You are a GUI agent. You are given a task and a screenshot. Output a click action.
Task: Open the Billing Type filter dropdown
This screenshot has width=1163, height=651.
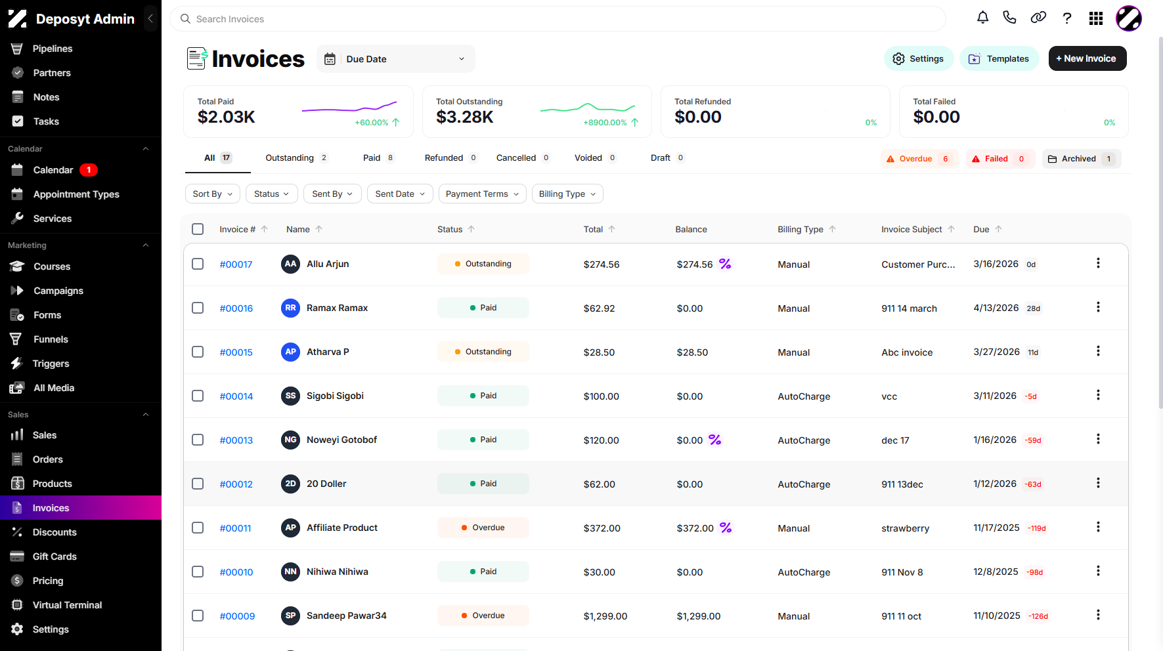(567, 194)
